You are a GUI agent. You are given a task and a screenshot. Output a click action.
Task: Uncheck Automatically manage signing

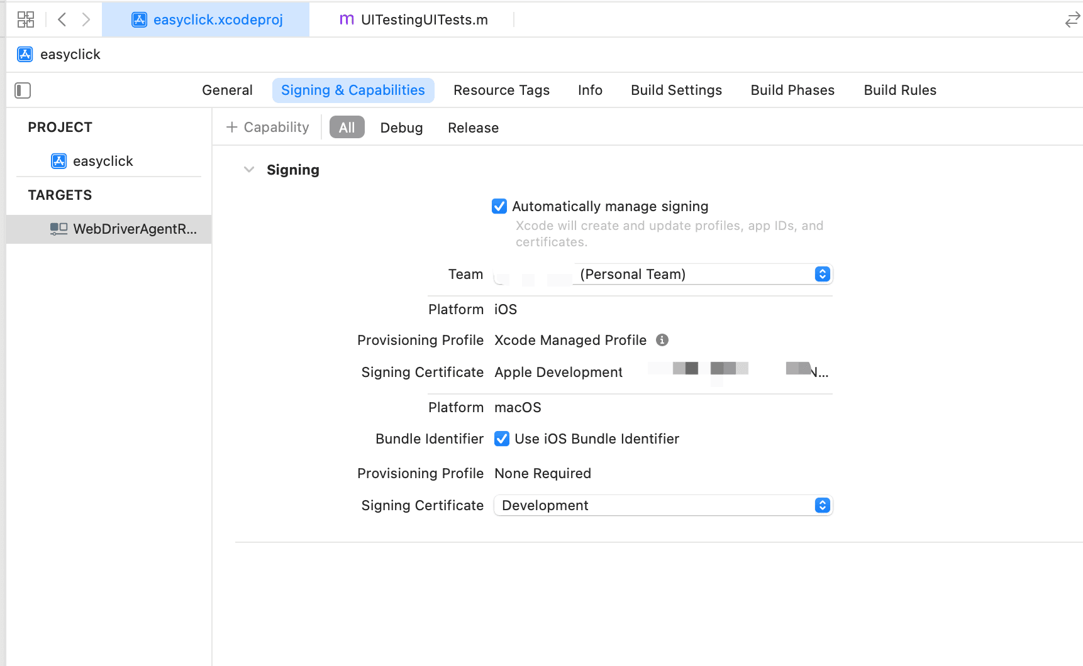tap(499, 206)
